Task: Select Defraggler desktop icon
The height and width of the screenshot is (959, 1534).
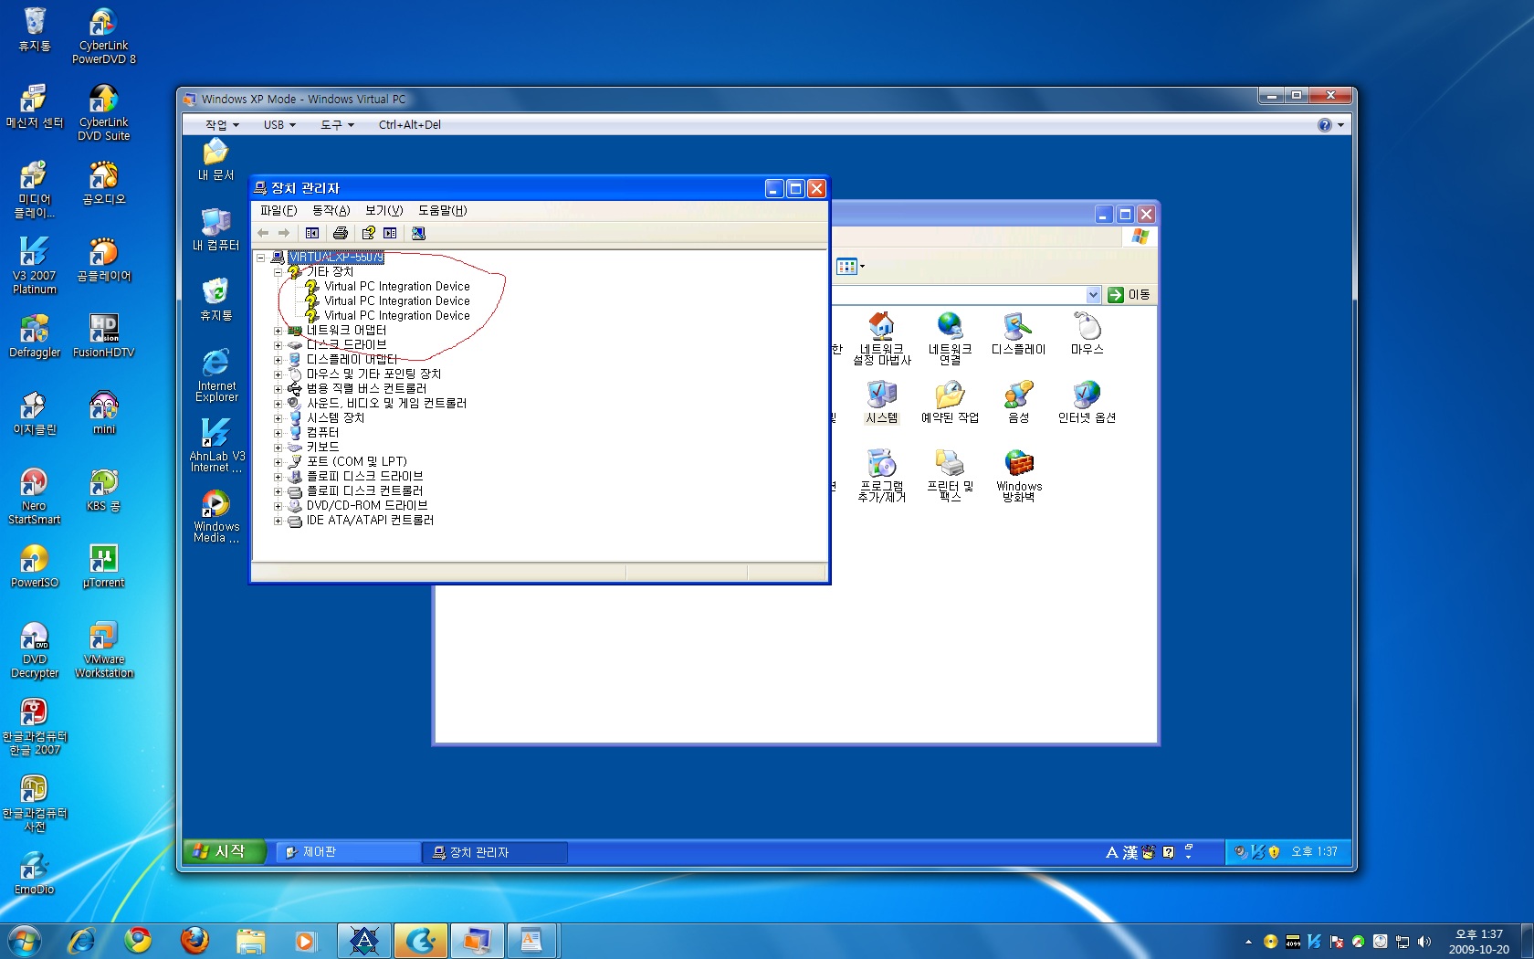Action: coord(34,335)
